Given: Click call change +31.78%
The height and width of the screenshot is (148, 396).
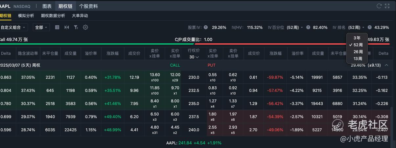Looking at the screenshot, I should click(113, 77).
